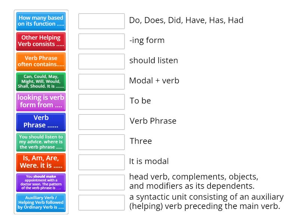
Task: Click the empty answer box next to 'Three'
Action: (102, 141)
